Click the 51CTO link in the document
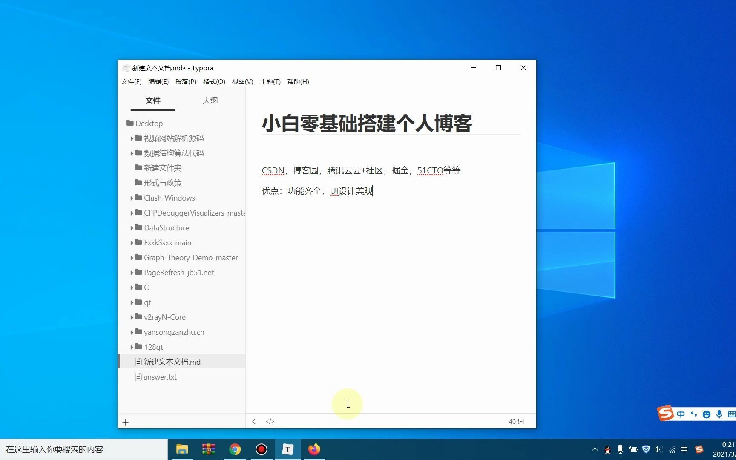The image size is (736, 460). pos(429,170)
